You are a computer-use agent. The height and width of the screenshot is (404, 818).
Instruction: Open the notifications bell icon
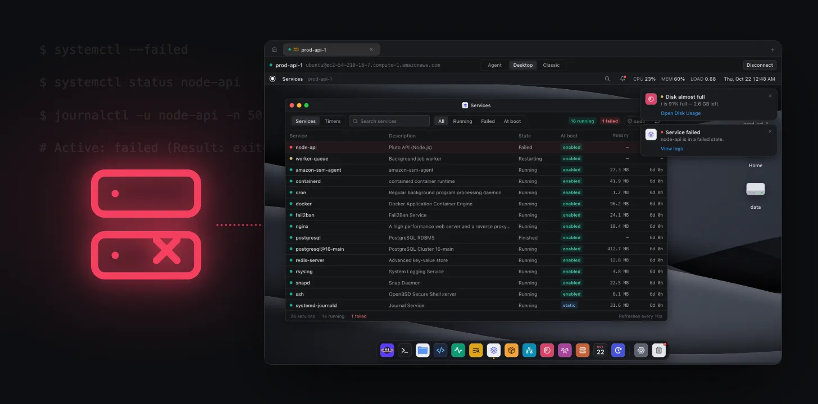pyautogui.click(x=622, y=79)
